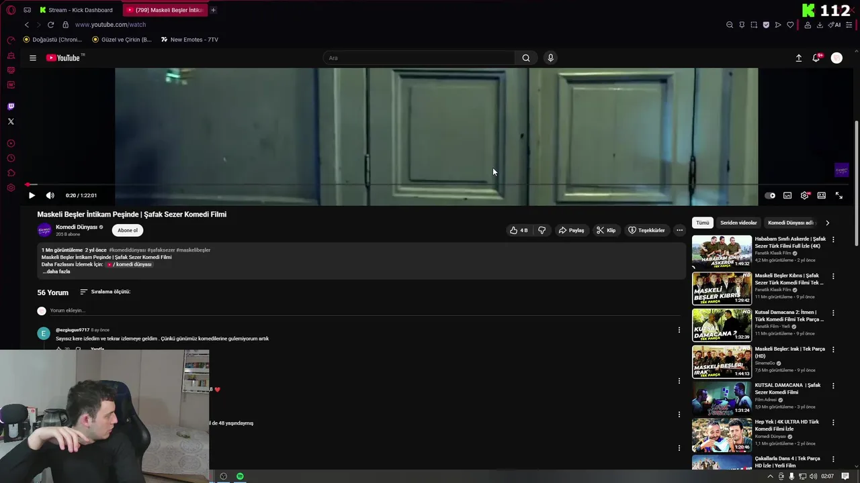Open options for the @ezgiugus9717 comment

click(x=679, y=329)
